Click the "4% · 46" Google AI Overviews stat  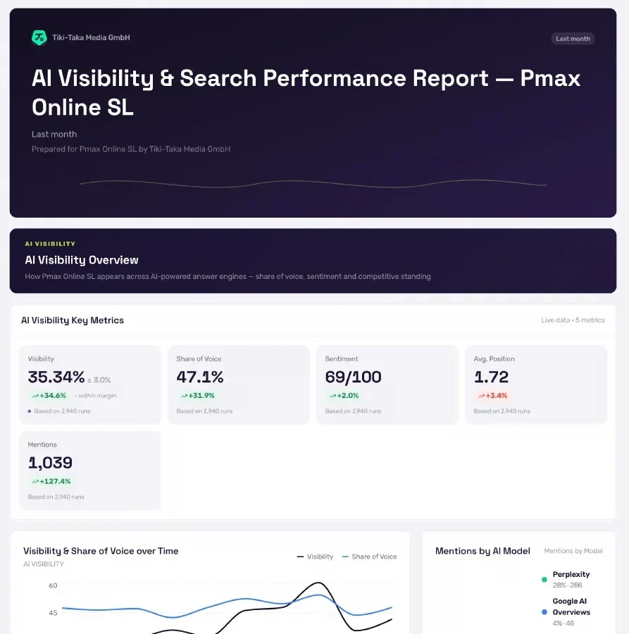[563, 623]
